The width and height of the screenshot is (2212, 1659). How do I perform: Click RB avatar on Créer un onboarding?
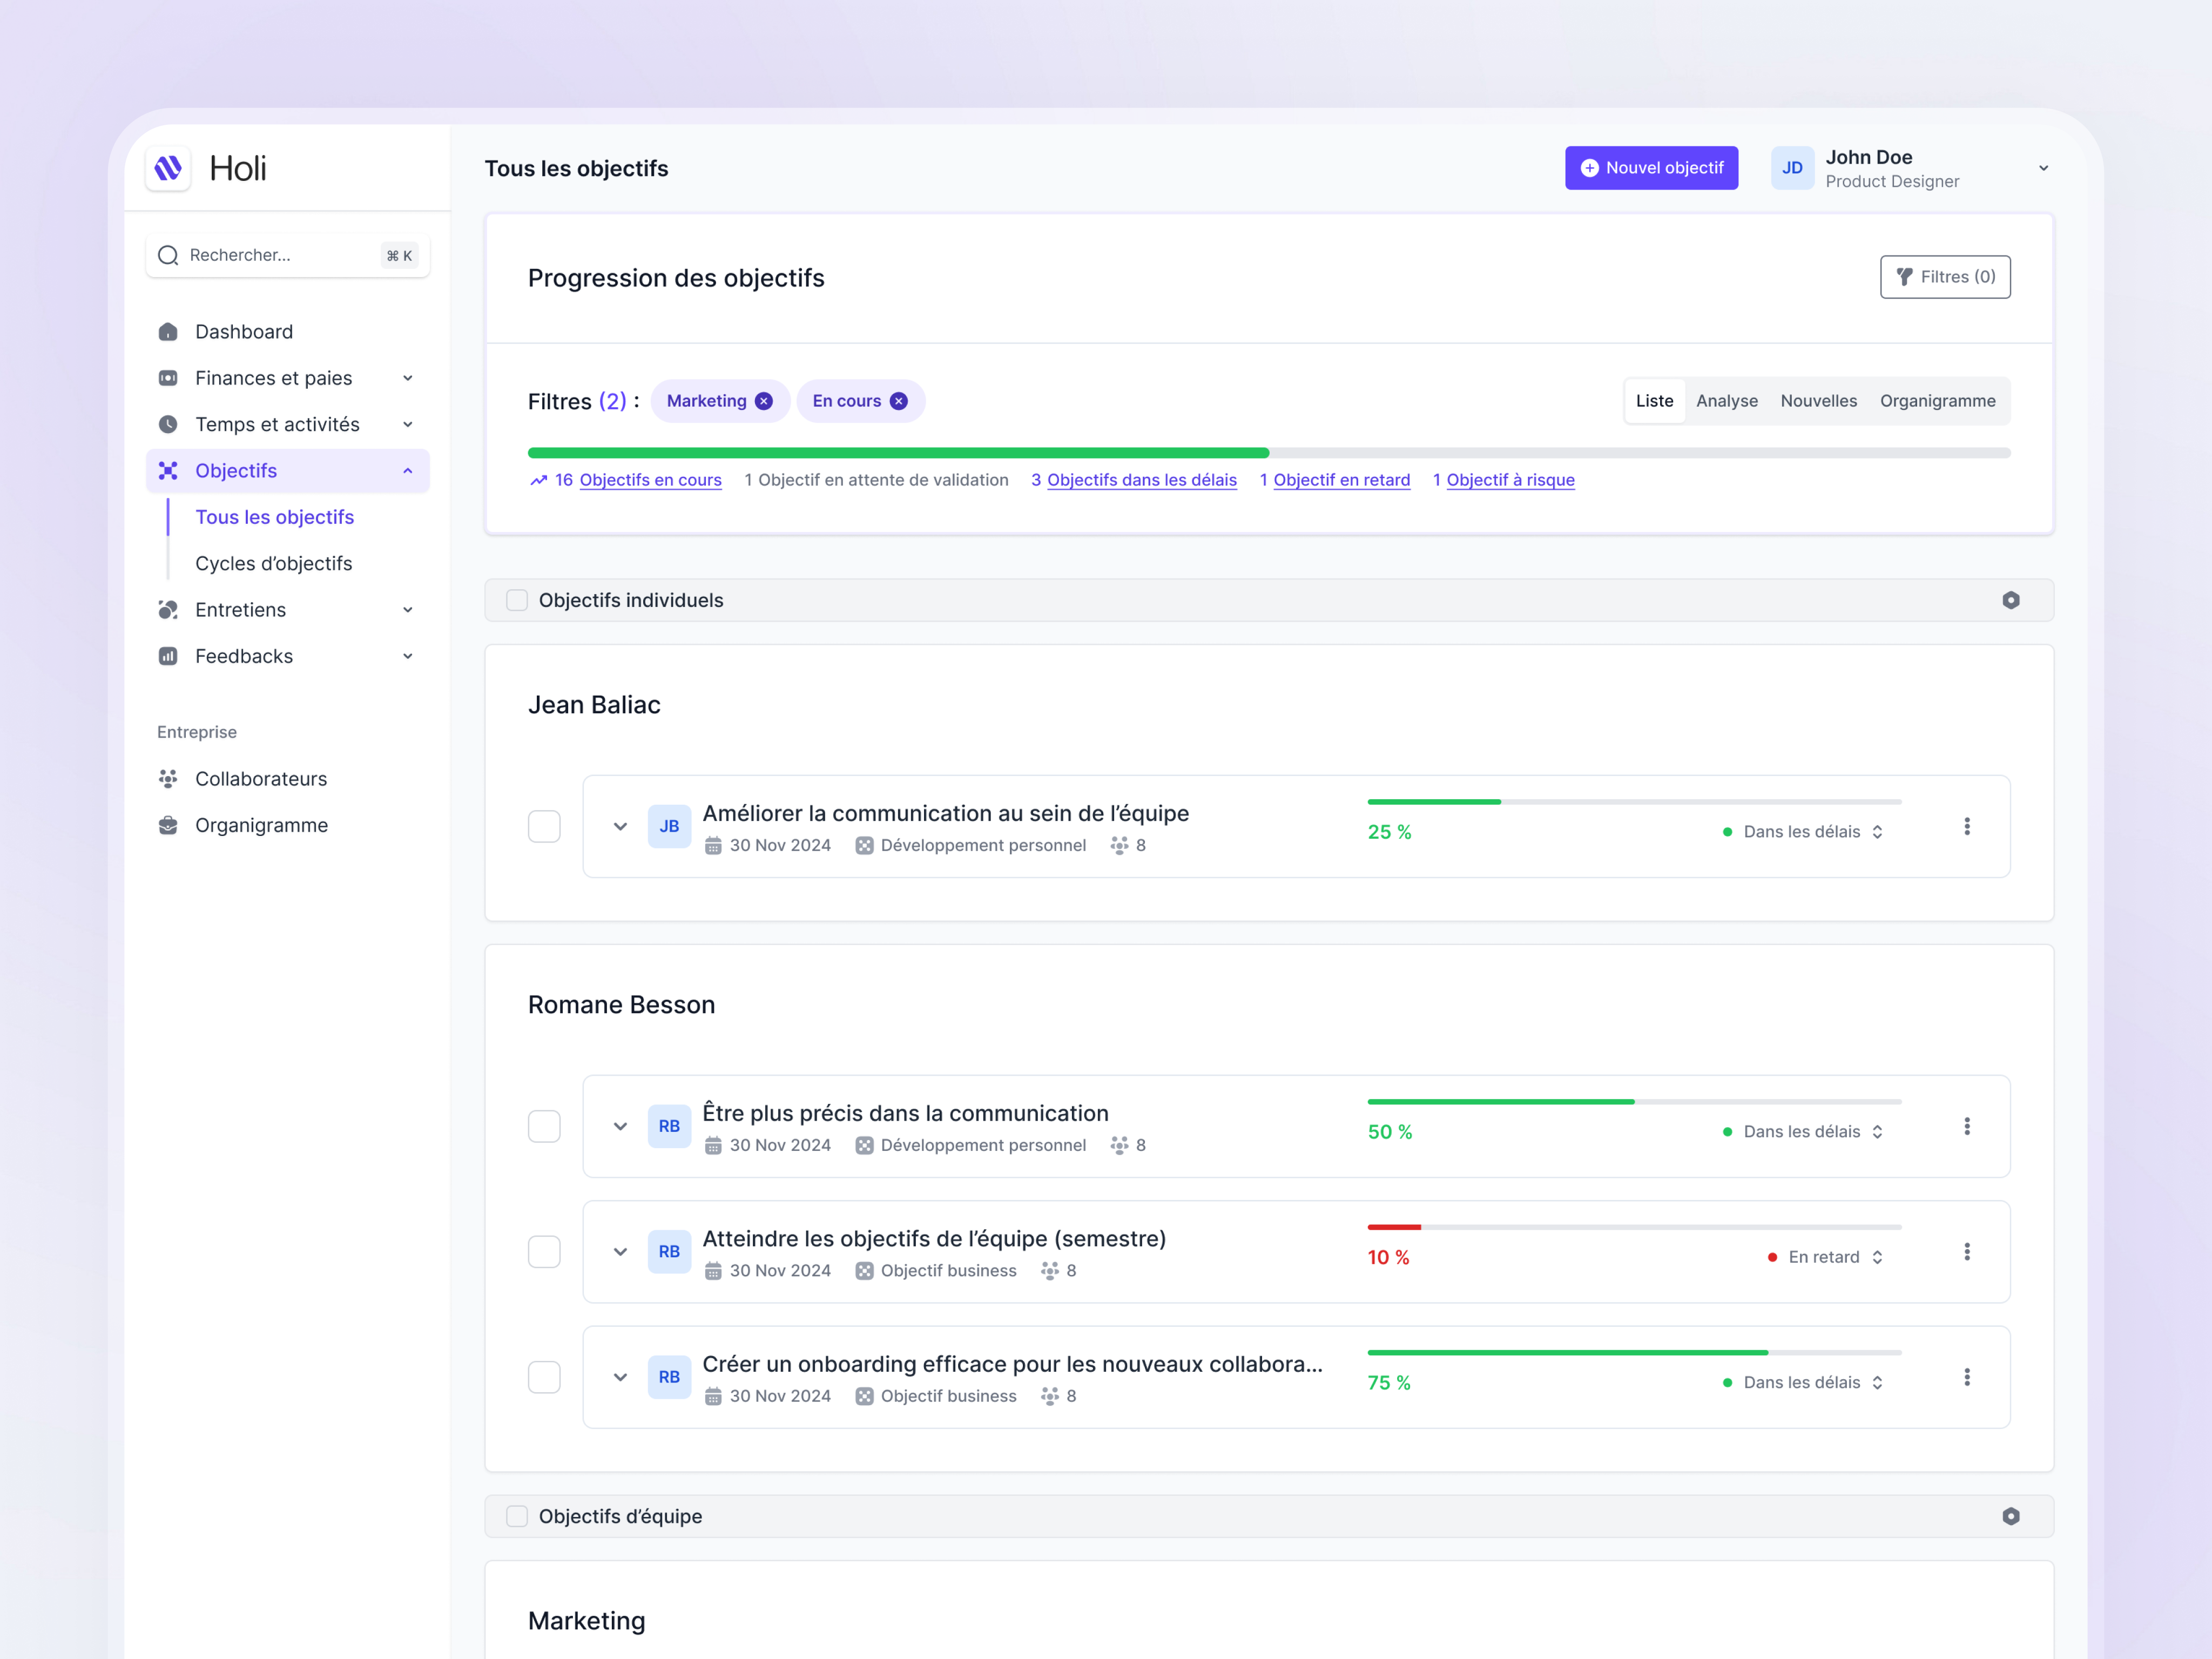[669, 1377]
